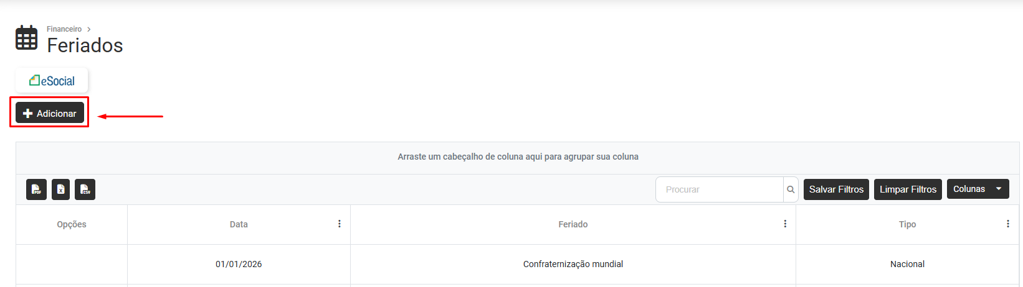Select the Confraternização mundial row cell

(573, 264)
